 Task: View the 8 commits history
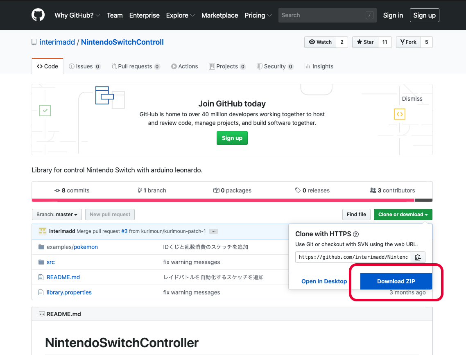(x=72, y=190)
